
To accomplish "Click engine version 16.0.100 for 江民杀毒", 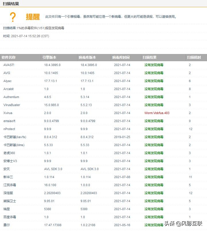I will [x=50, y=185].
